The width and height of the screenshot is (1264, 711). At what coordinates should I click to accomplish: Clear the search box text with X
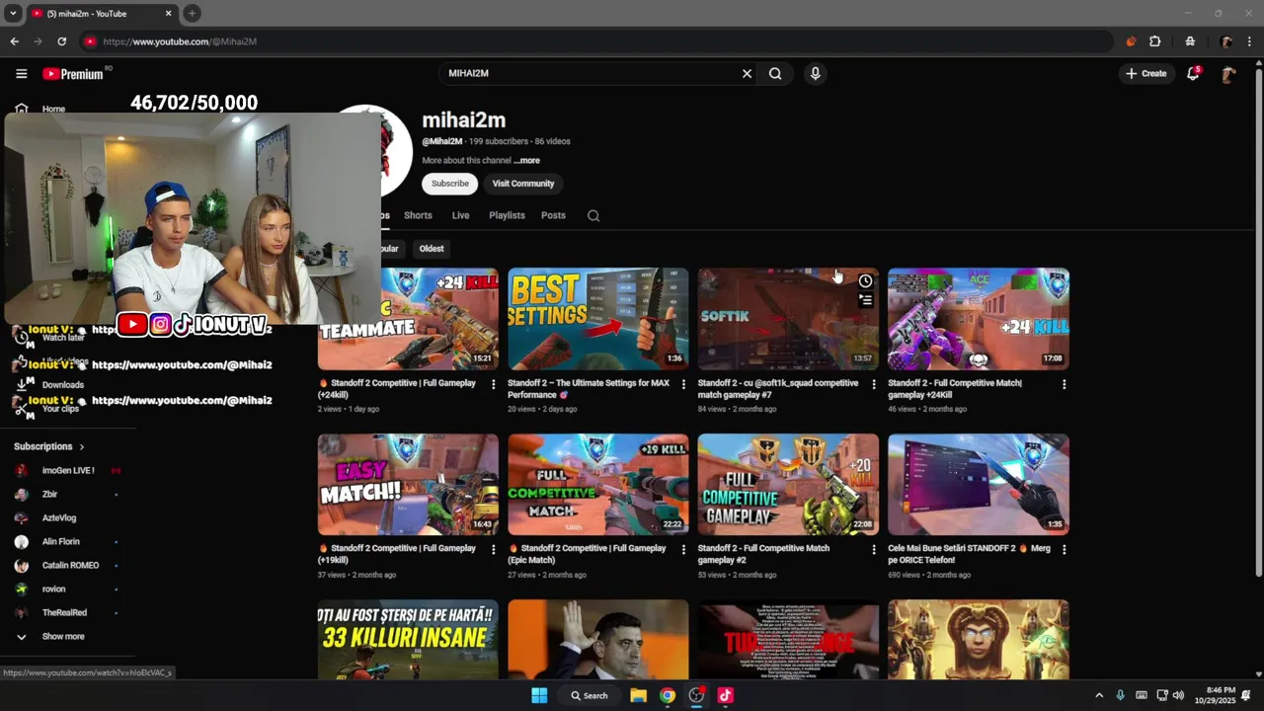[x=747, y=73]
